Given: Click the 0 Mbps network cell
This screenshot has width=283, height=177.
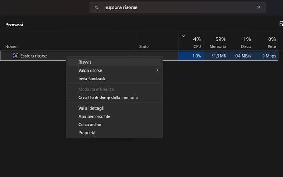Looking at the screenshot, I should [266, 56].
